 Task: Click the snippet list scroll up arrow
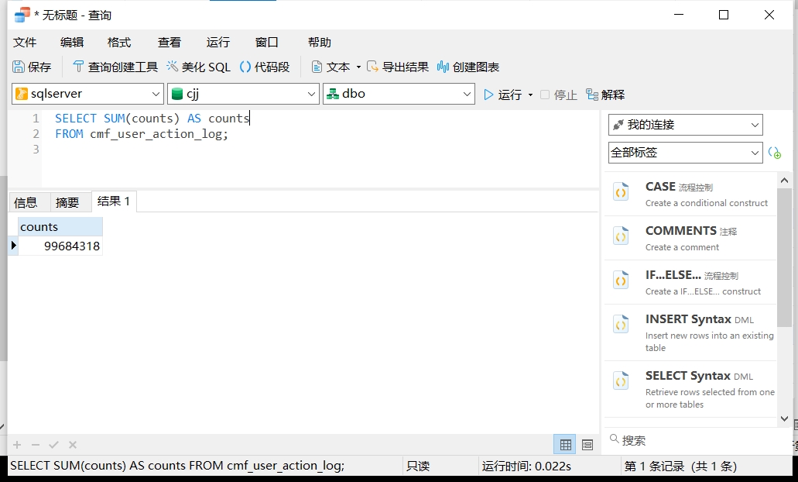point(784,181)
